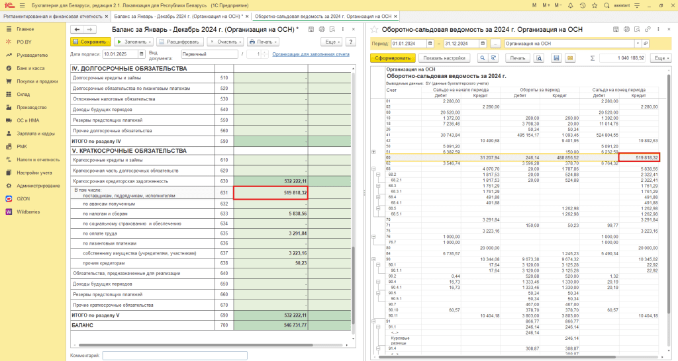The image size is (678, 361).
Task: Collapse account 90 group in ведомость
Action: pyautogui.click(x=373, y=259)
